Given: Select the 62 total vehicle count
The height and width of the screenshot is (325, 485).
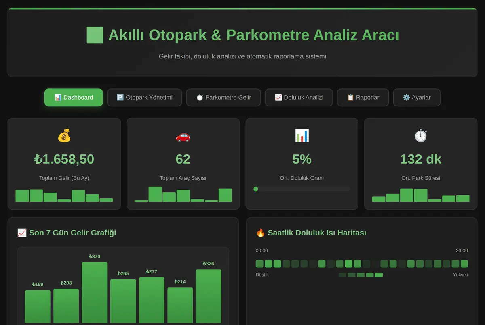Looking at the screenshot, I should pos(183,159).
